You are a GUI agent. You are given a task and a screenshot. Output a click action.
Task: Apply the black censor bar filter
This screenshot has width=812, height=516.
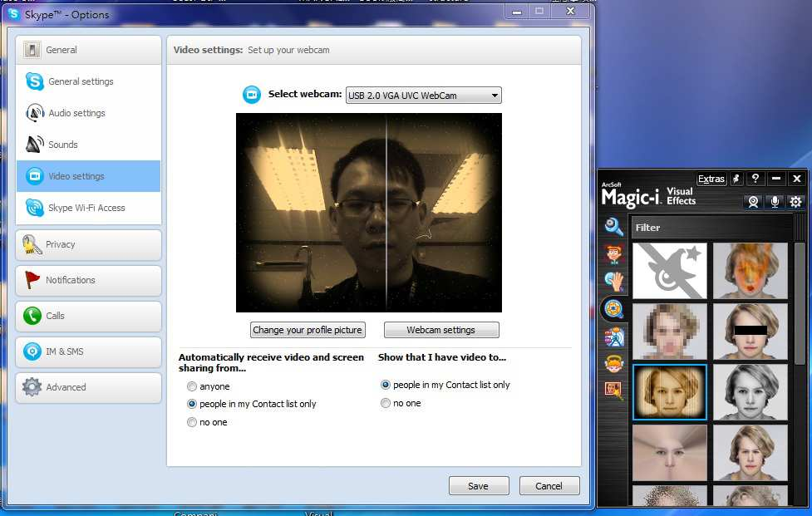[750, 332]
